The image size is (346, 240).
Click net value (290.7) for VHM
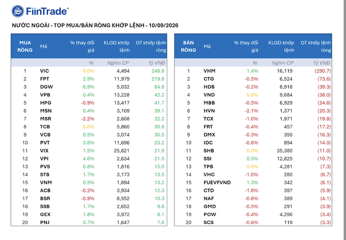click(323, 71)
